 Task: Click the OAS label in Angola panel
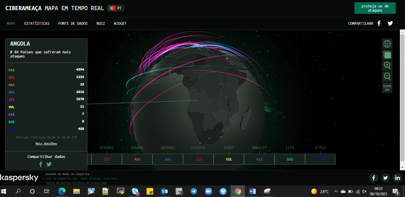click(x=11, y=70)
